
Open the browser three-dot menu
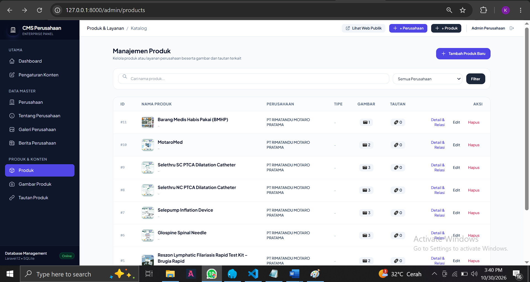(521, 10)
